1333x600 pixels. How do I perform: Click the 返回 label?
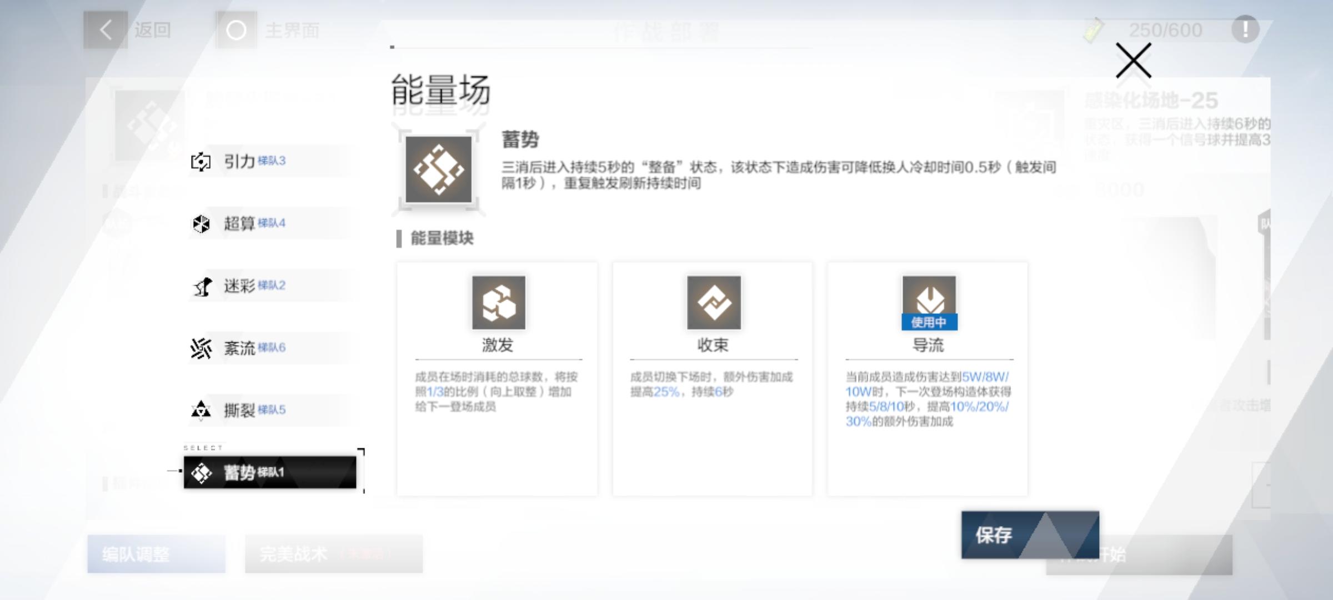[152, 30]
